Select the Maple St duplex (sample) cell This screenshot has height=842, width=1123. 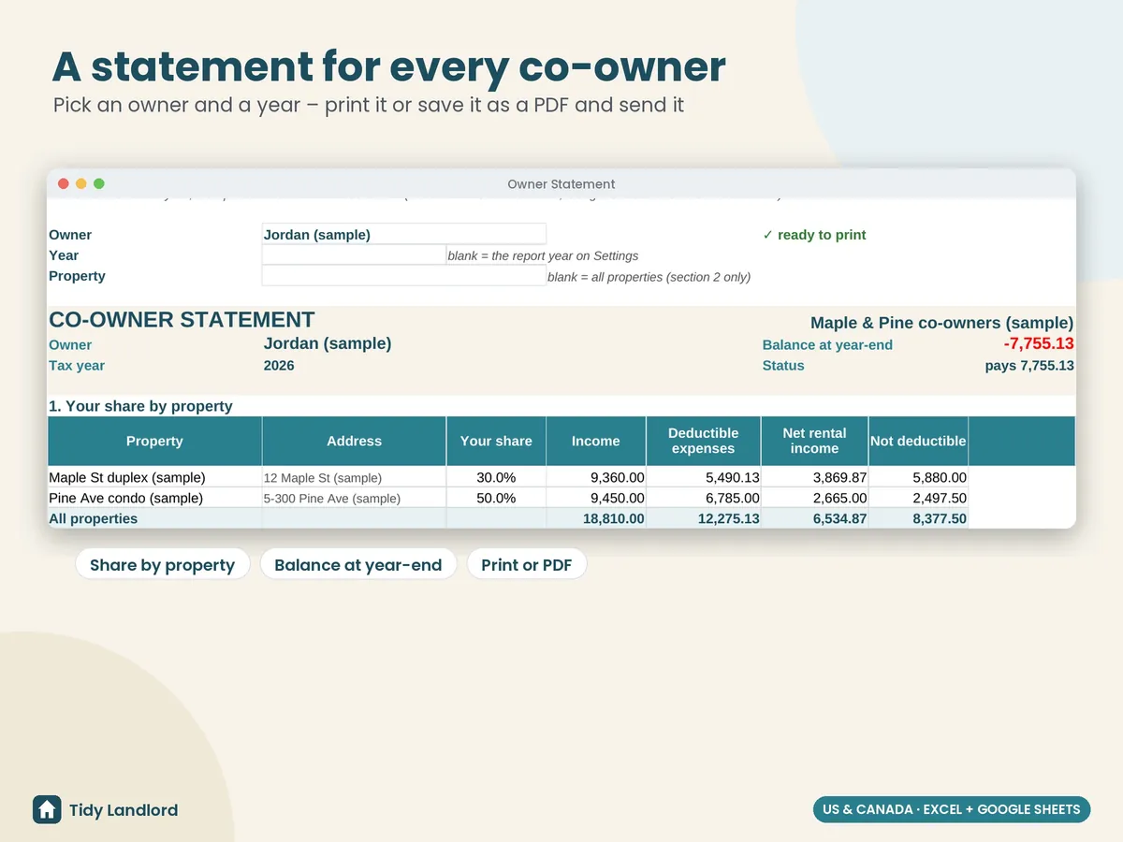154,477
